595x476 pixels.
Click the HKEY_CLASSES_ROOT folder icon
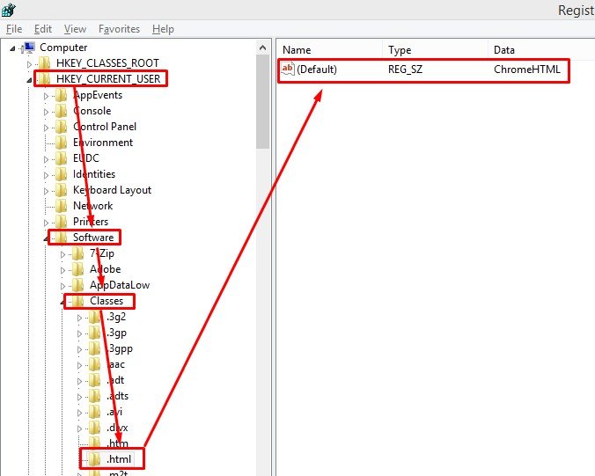pos(44,63)
